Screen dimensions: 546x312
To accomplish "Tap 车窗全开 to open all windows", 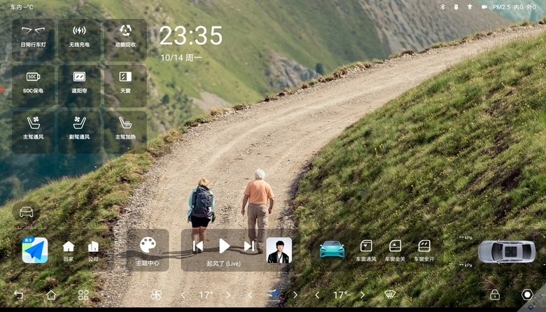I will tap(424, 249).
